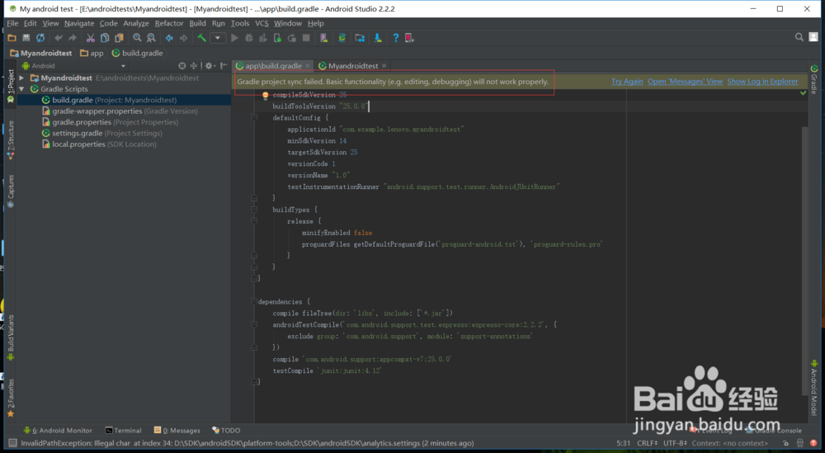Click the Cut scissors icon
This screenshot has width=825, height=453.
[91, 38]
